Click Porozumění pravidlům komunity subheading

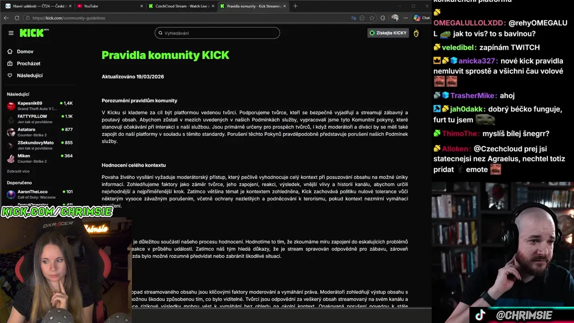tap(139, 100)
